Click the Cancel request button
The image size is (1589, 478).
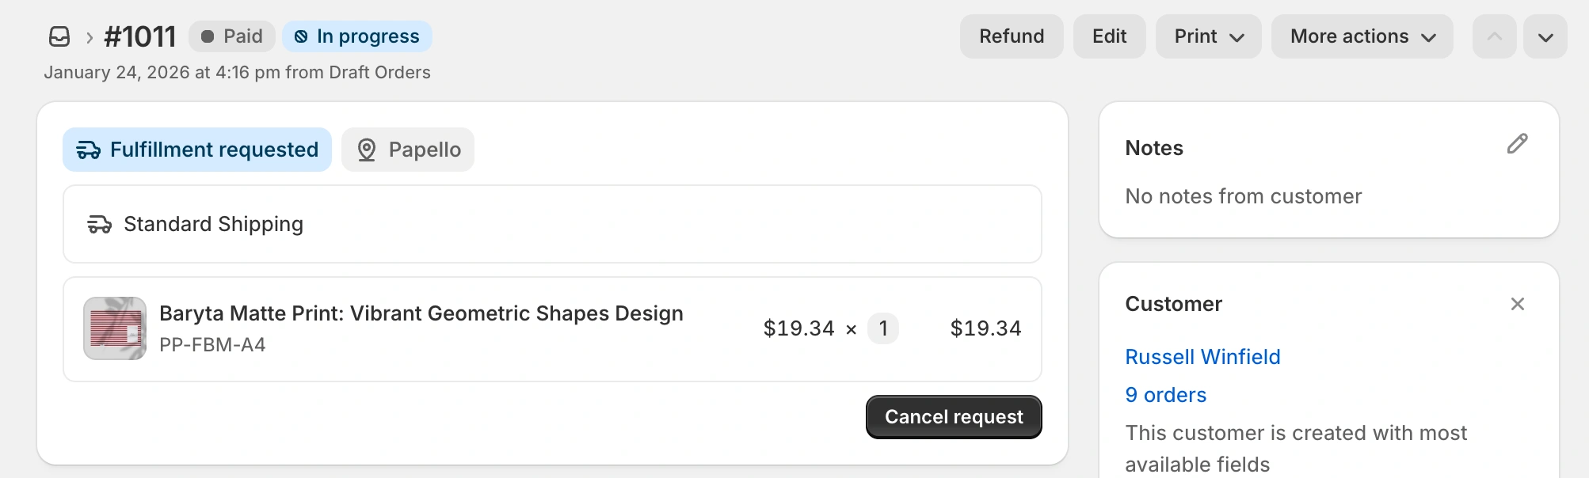click(x=953, y=417)
